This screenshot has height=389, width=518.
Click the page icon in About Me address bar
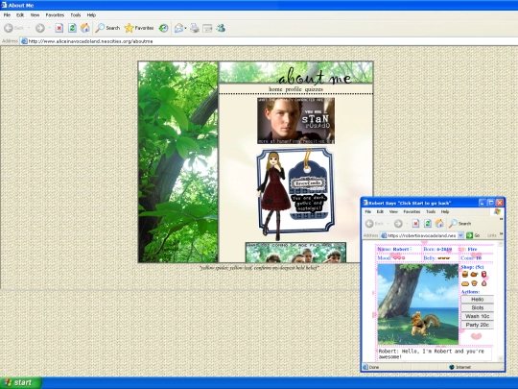point(24,41)
